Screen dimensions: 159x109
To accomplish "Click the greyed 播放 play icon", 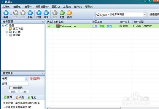I will point(55,13).
